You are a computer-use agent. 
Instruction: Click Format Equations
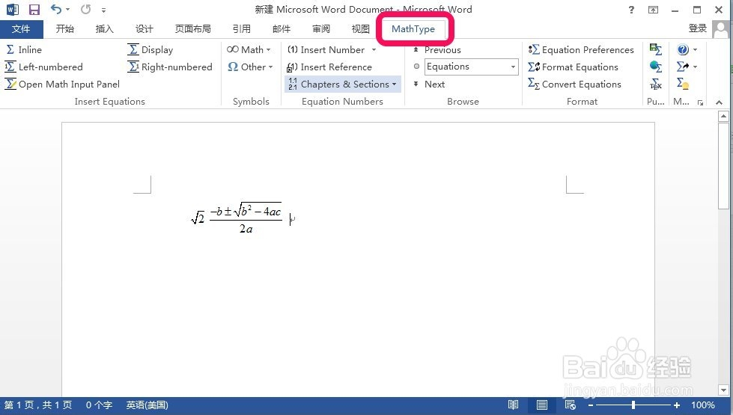(573, 67)
